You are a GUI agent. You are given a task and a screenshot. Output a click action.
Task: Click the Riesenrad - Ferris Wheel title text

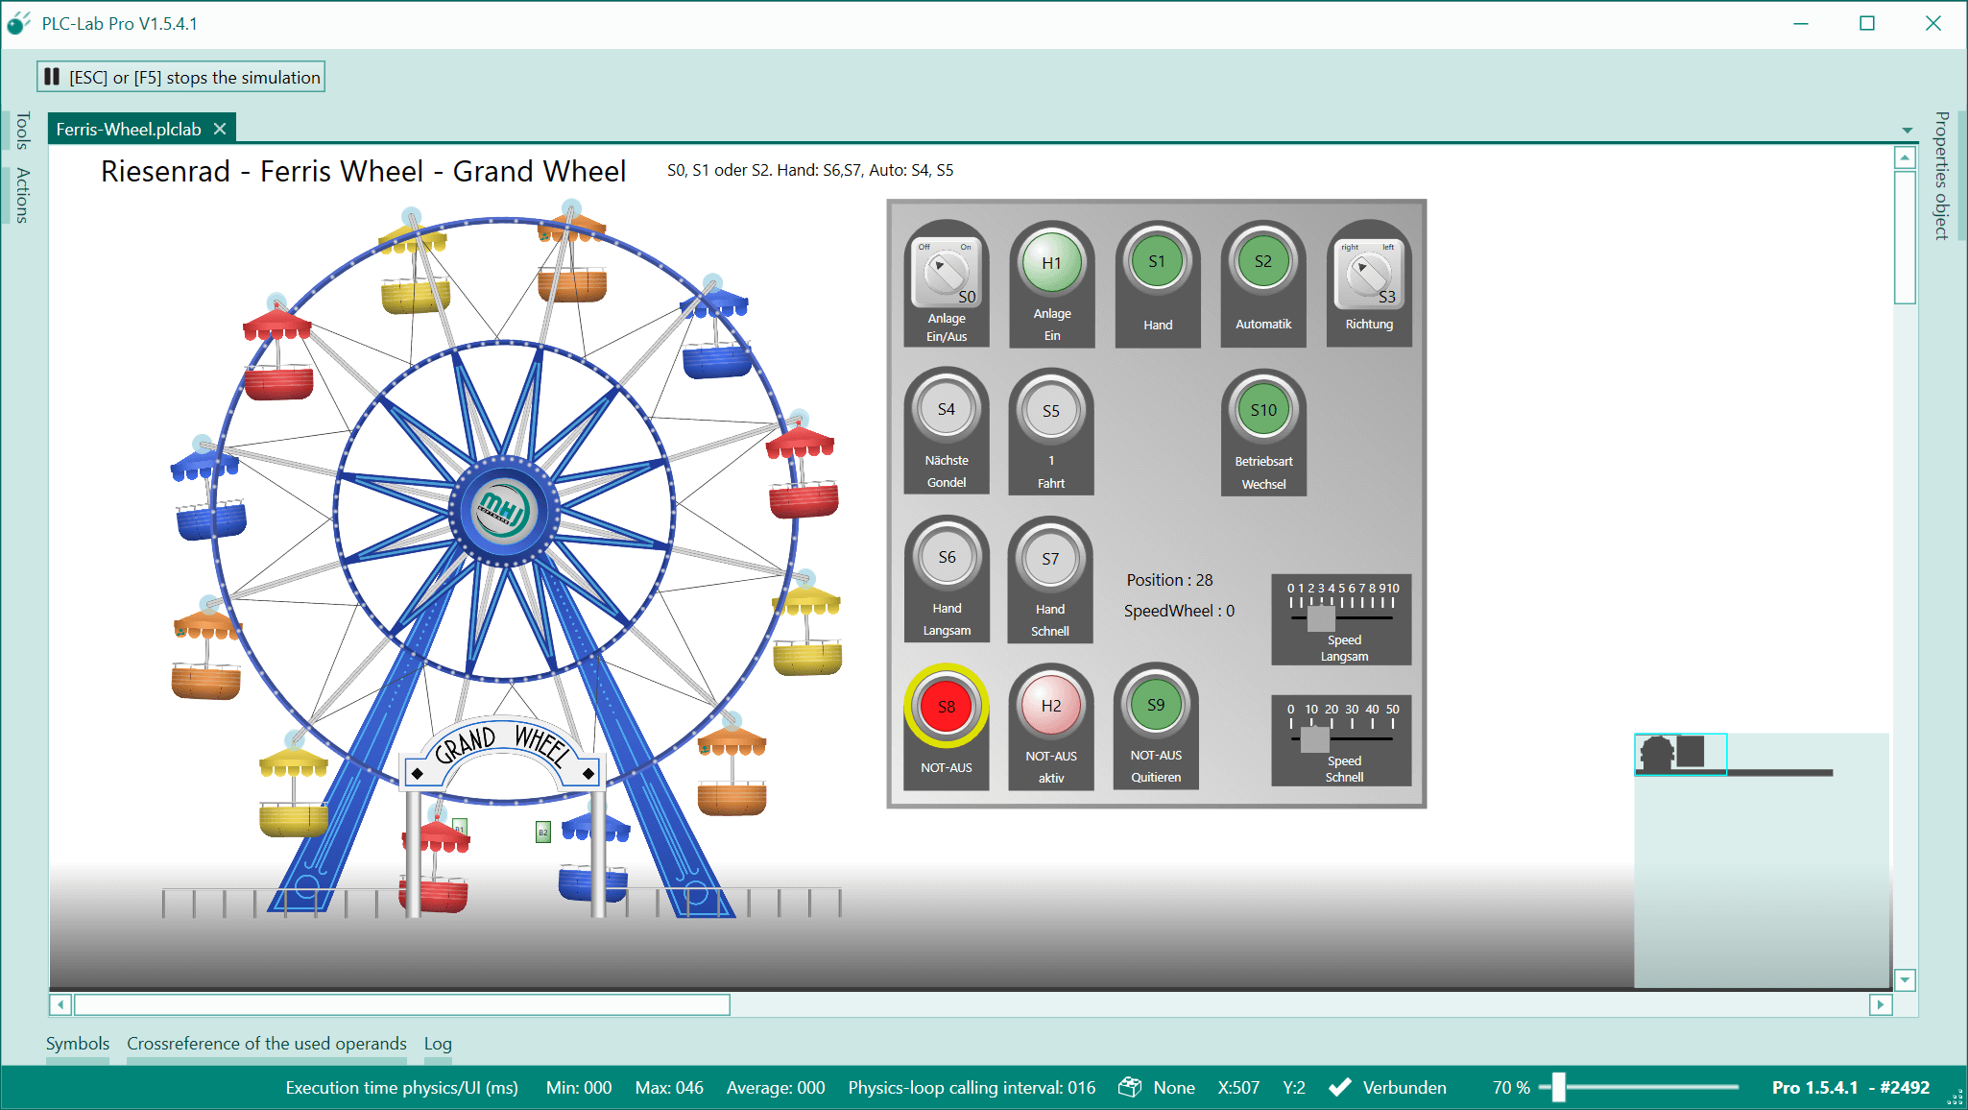tap(363, 171)
